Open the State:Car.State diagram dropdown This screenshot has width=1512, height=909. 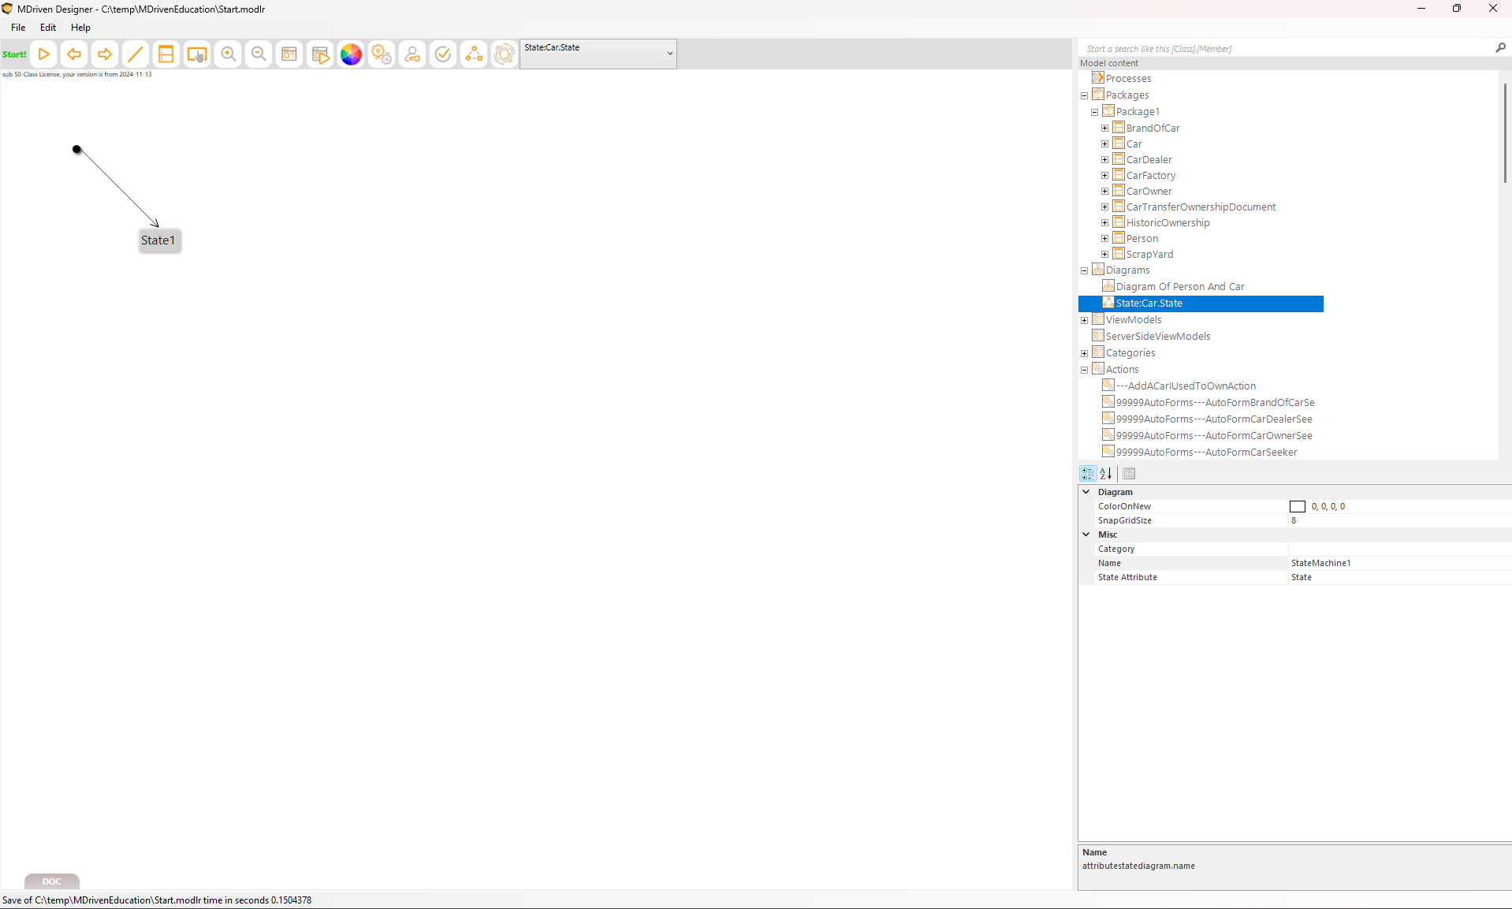click(669, 54)
